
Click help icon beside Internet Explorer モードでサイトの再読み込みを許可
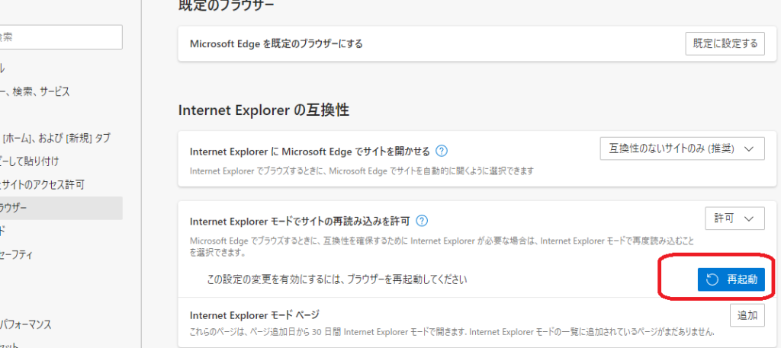pyautogui.click(x=422, y=221)
